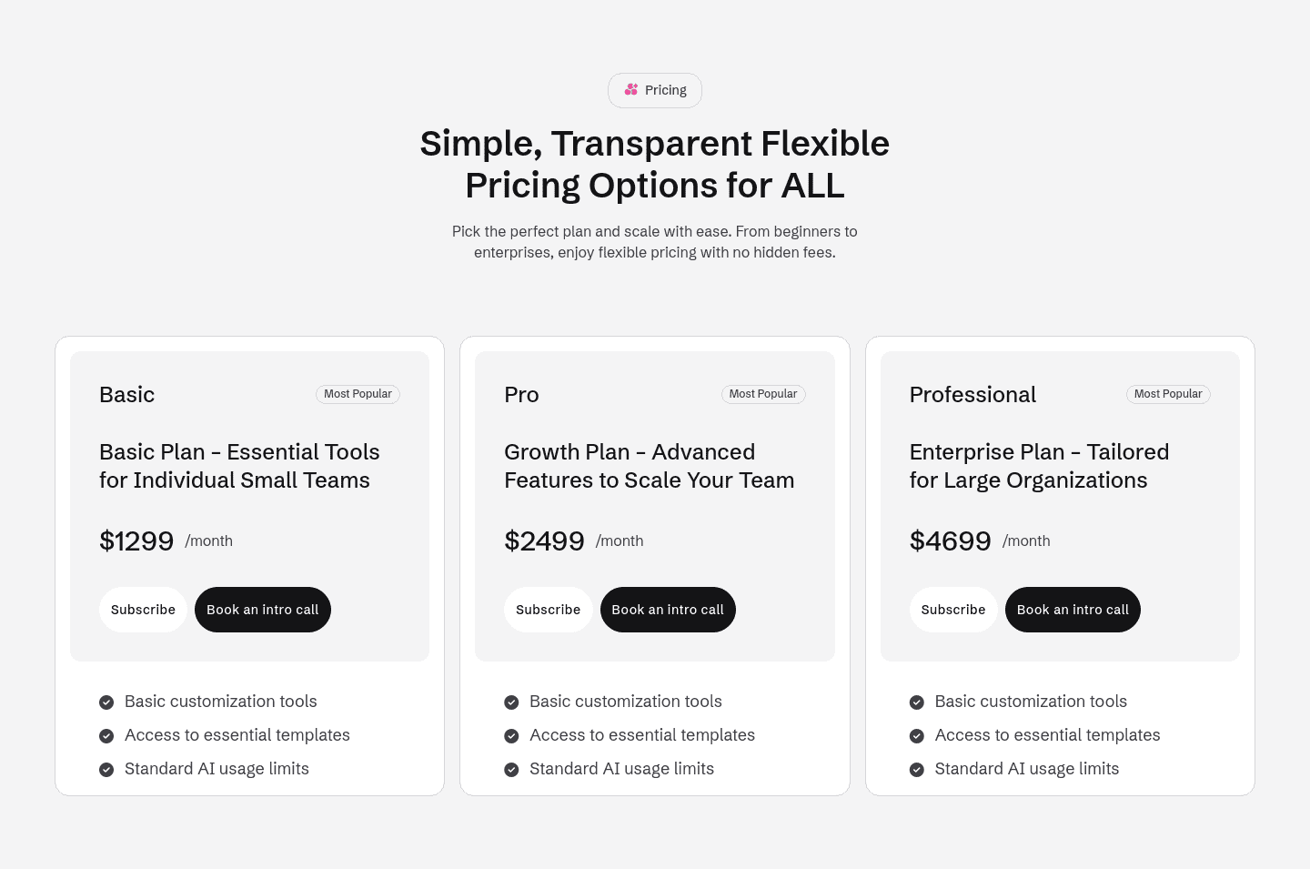This screenshot has width=1310, height=869.
Task: Click Book an intro call for the Basic plan
Action: [x=262, y=610]
